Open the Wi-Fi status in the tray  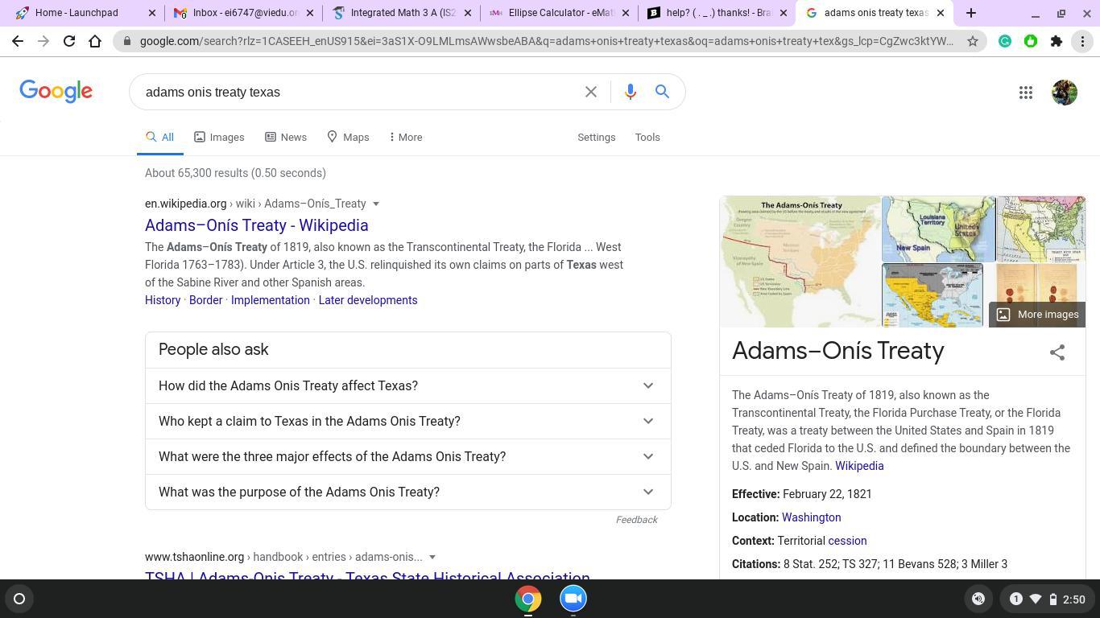coord(1036,599)
